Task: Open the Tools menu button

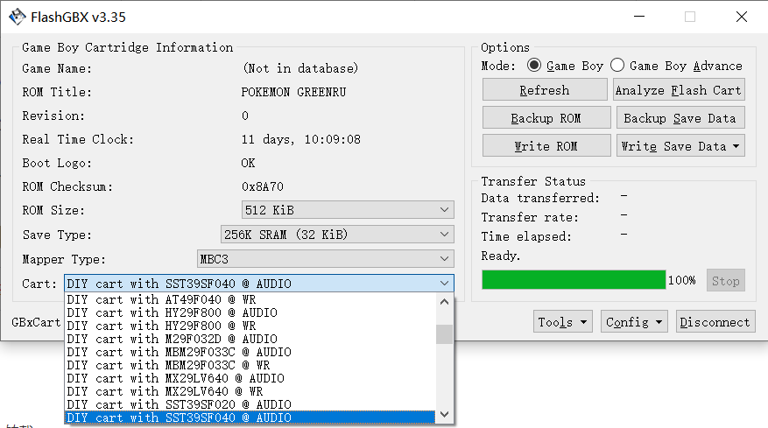Action: point(563,322)
